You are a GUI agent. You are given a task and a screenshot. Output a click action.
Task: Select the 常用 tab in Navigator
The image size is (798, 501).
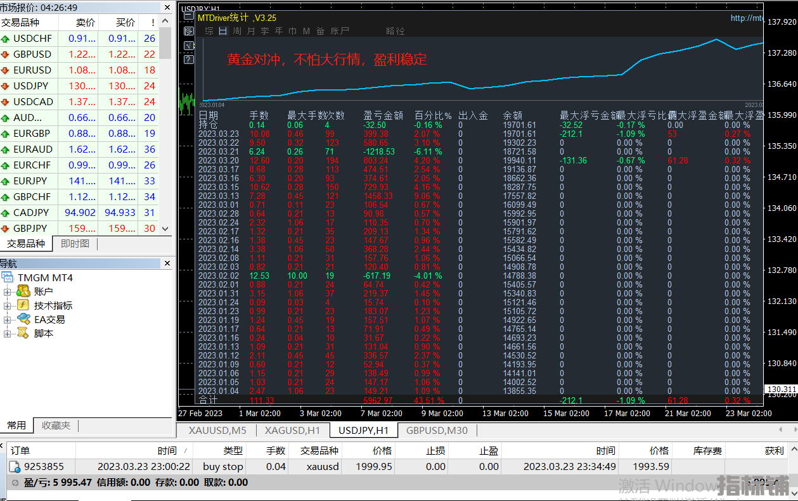coord(16,426)
